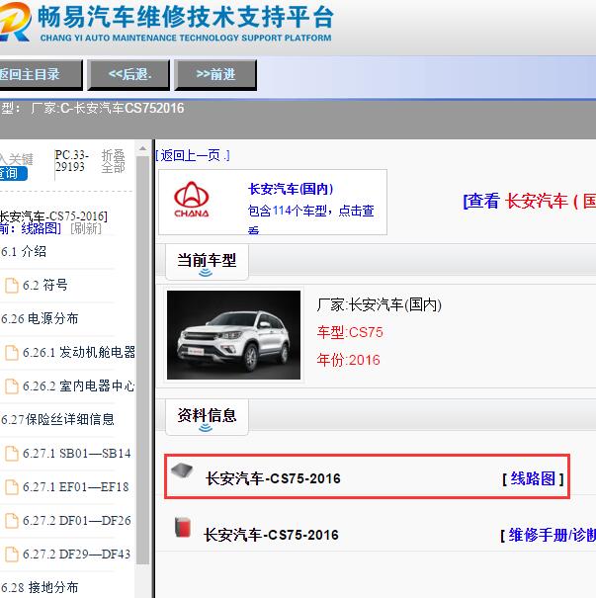The image size is (596, 598).
Task: Go forward with >>前进 button
Action: pos(215,75)
